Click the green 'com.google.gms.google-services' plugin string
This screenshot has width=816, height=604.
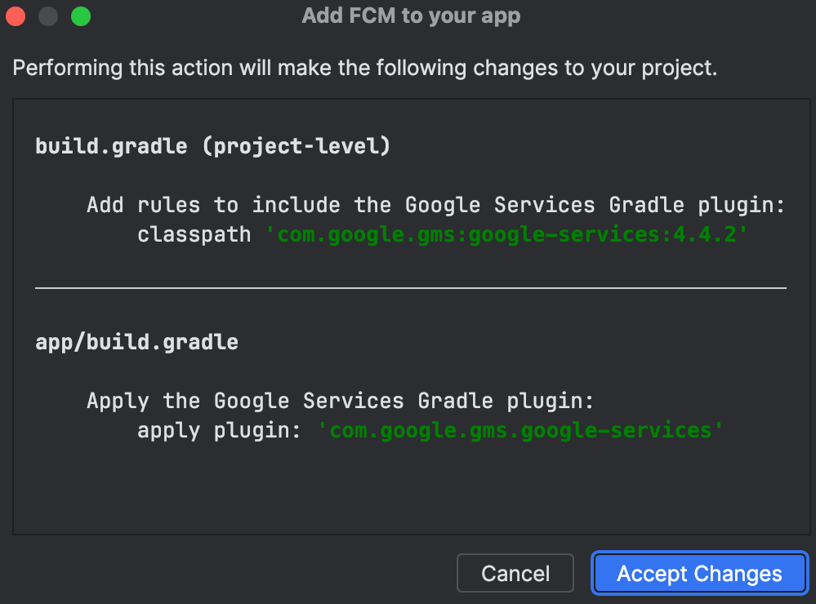coord(520,431)
